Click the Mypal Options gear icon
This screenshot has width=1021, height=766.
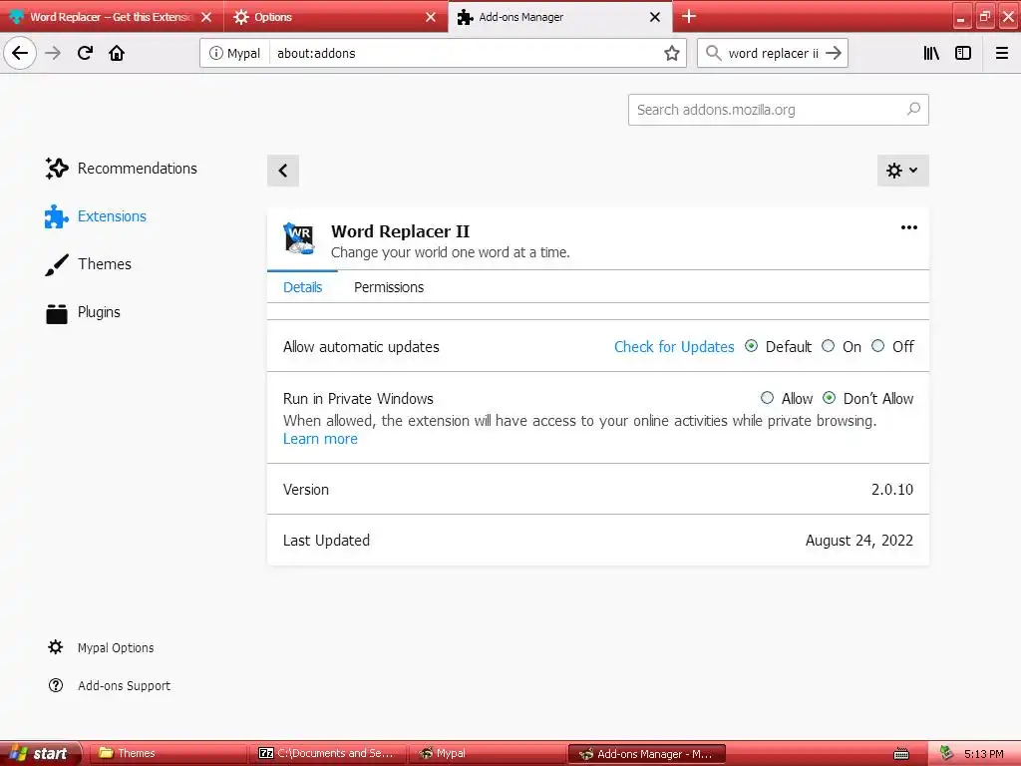[x=56, y=646]
